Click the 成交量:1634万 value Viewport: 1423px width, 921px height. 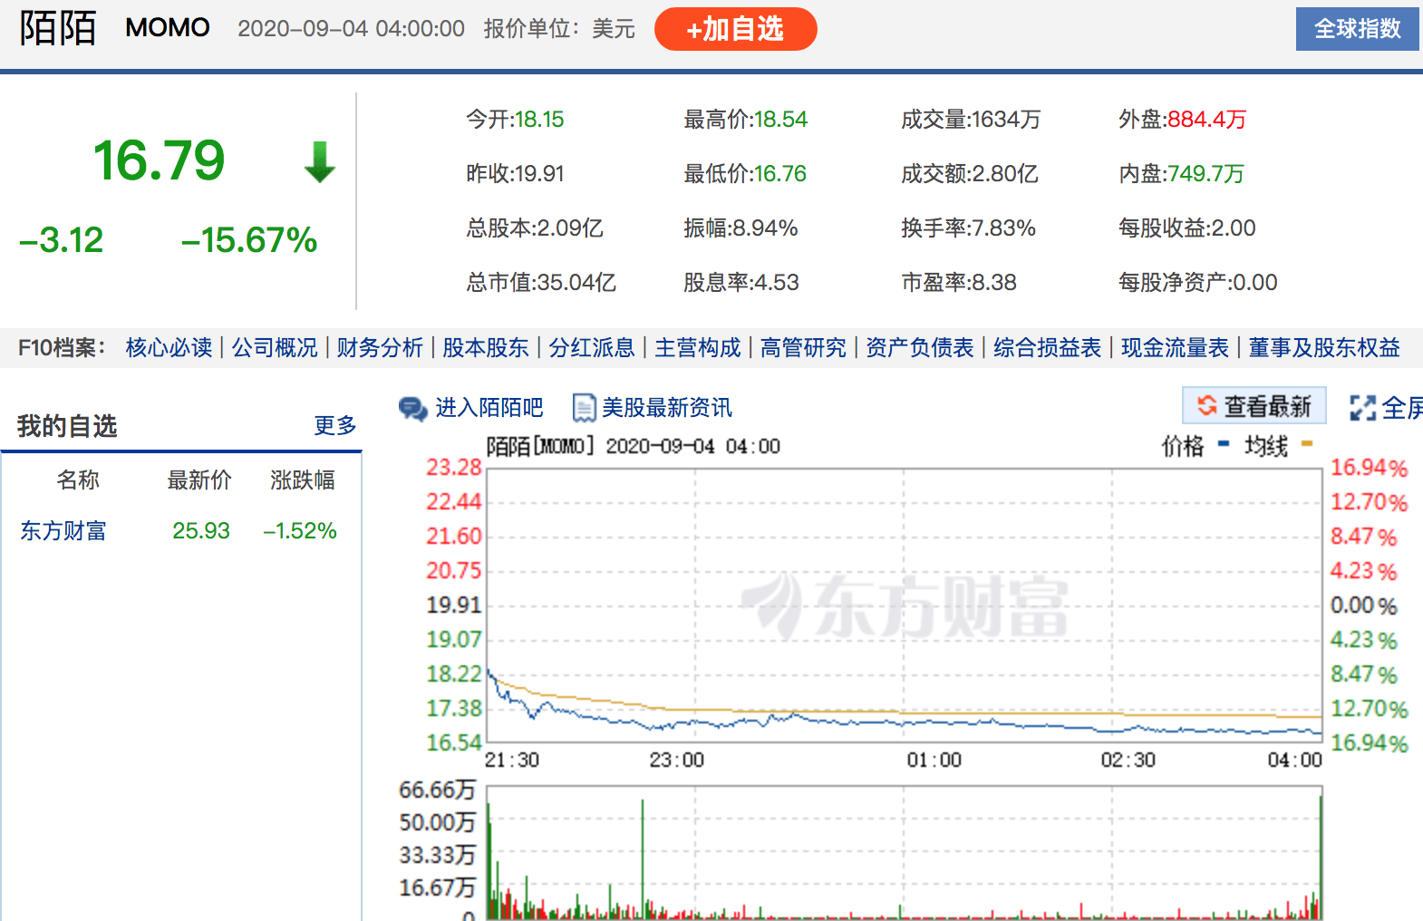pyautogui.click(x=971, y=120)
